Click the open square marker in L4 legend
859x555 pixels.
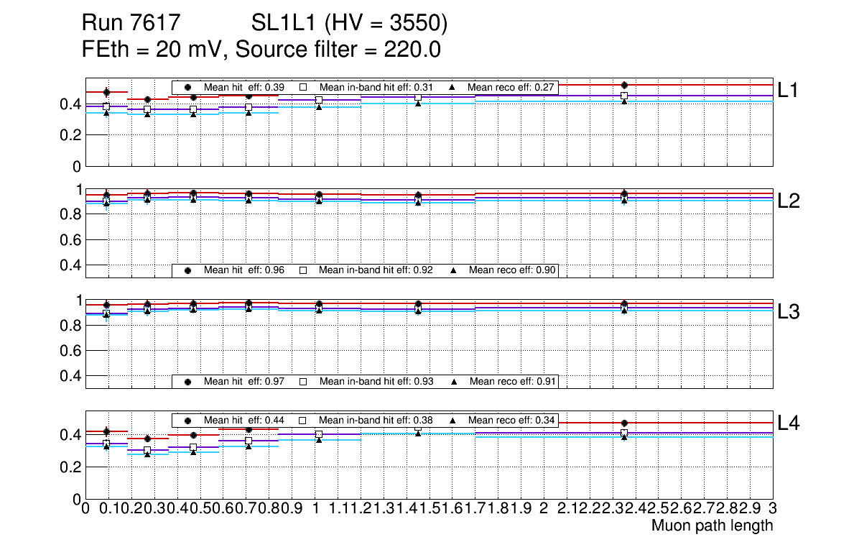(303, 420)
